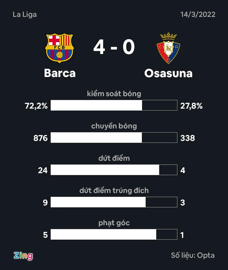228x270 pixels.
Task: Click the kiểm soát bóng heading
Action: click(114, 94)
